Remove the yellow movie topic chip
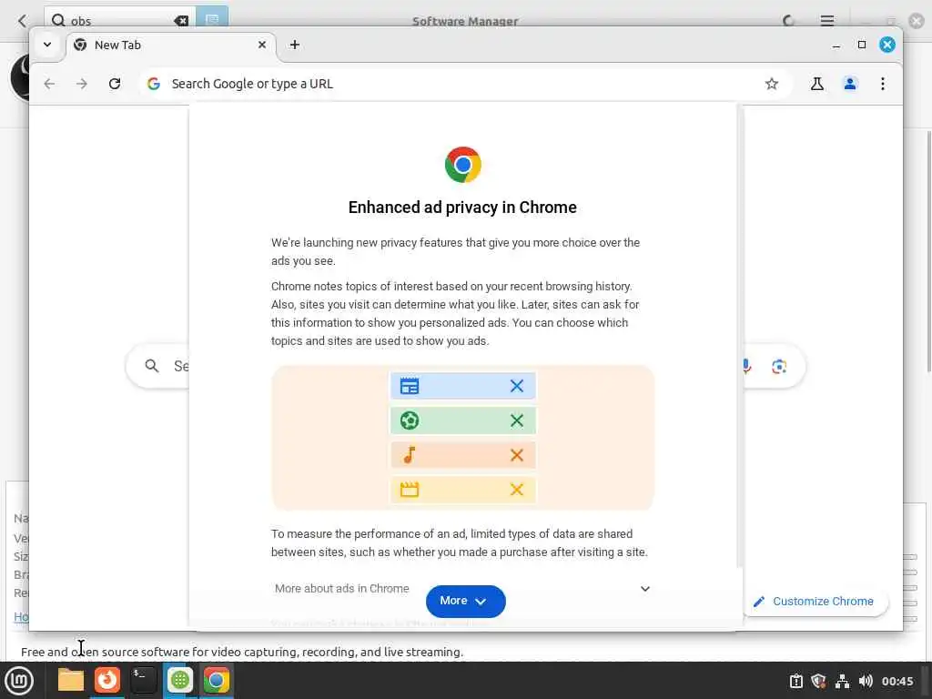 pyautogui.click(x=517, y=490)
